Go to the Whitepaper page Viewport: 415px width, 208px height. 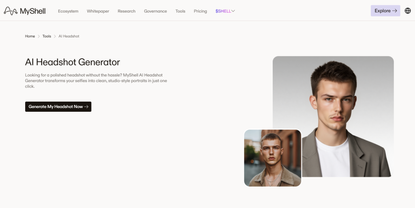pyautogui.click(x=98, y=11)
